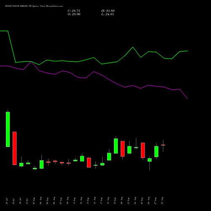Image resolution: width=211 pixels, height=211 pixels.
Task: Click the red candlestick above 13 Aug
Action: tap(89, 162)
